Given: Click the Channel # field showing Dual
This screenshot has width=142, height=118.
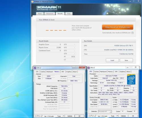Looking at the screenshot, I should 74,76.
